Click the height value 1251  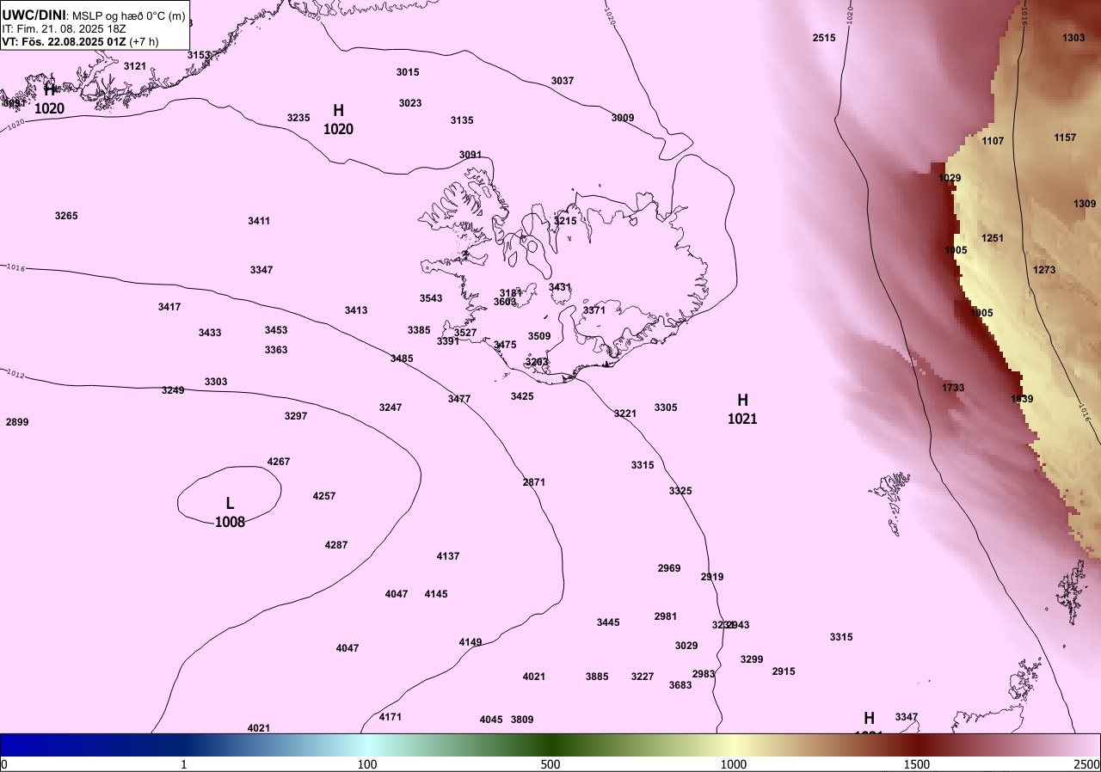click(993, 238)
